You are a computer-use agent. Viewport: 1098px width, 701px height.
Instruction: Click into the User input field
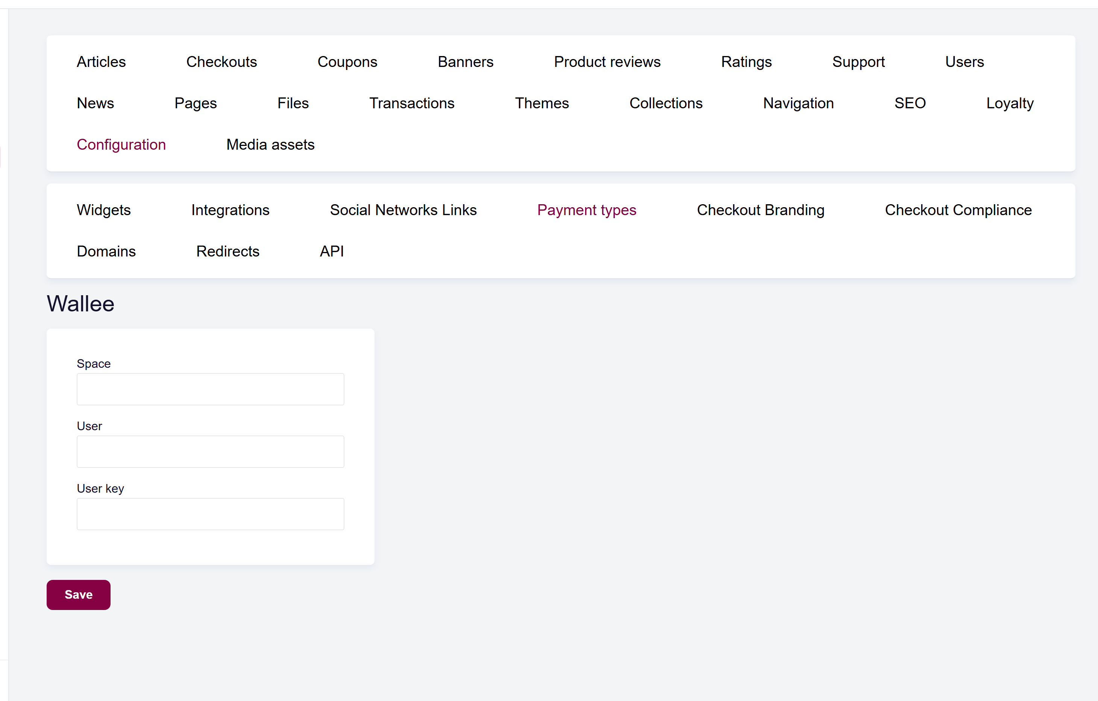pyautogui.click(x=210, y=452)
